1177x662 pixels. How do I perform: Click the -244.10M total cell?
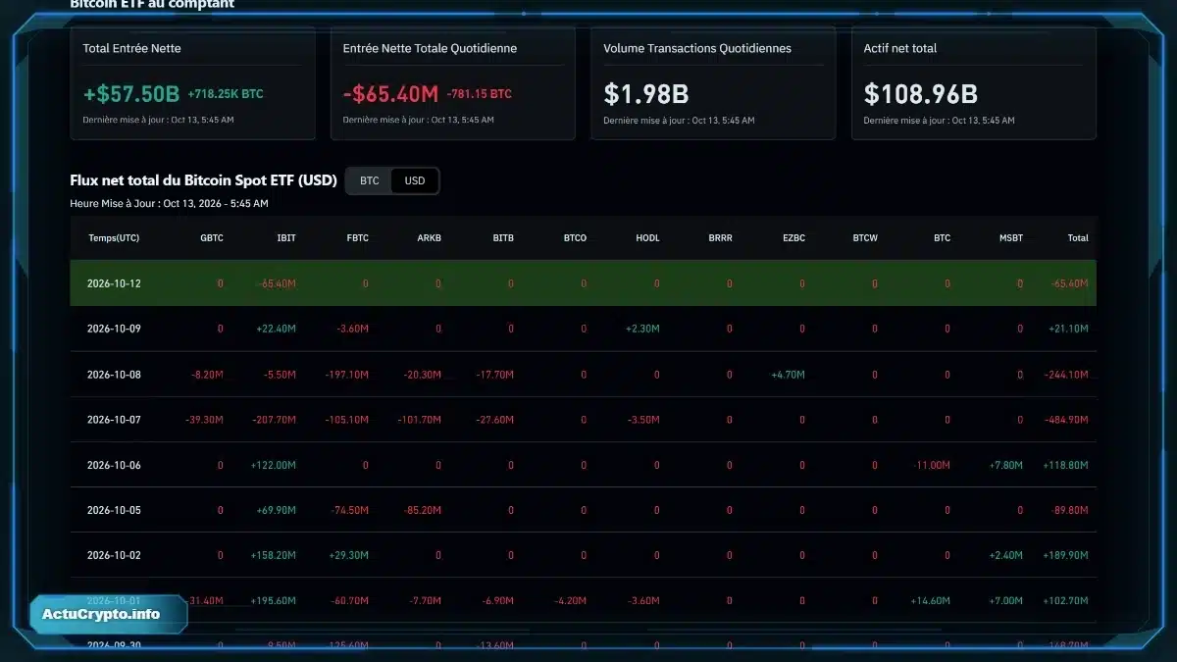pyautogui.click(x=1066, y=375)
